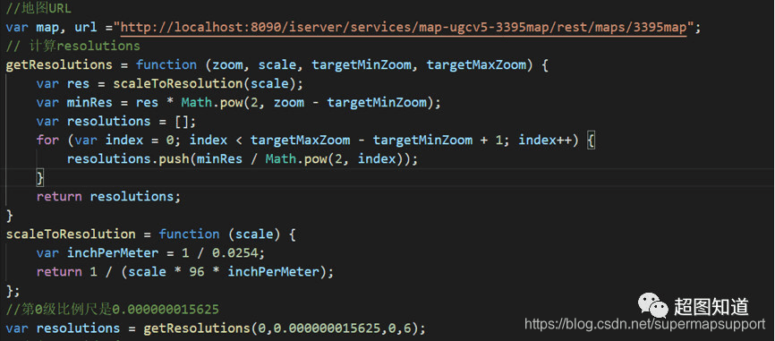Click the 第0级比例尺 comment line

click(x=112, y=310)
